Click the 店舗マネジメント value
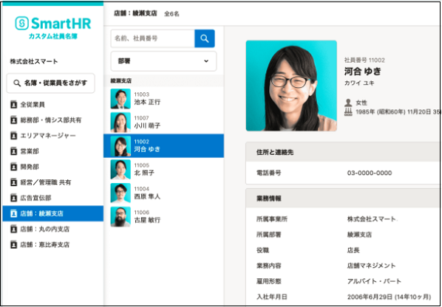Screen dimensions: 442x307 (x=371, y=266)
